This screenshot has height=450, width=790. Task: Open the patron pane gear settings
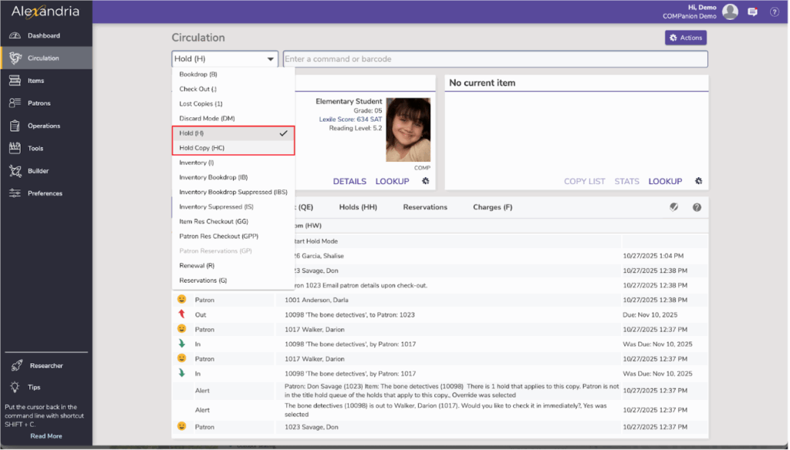click(x=425, y=181)
